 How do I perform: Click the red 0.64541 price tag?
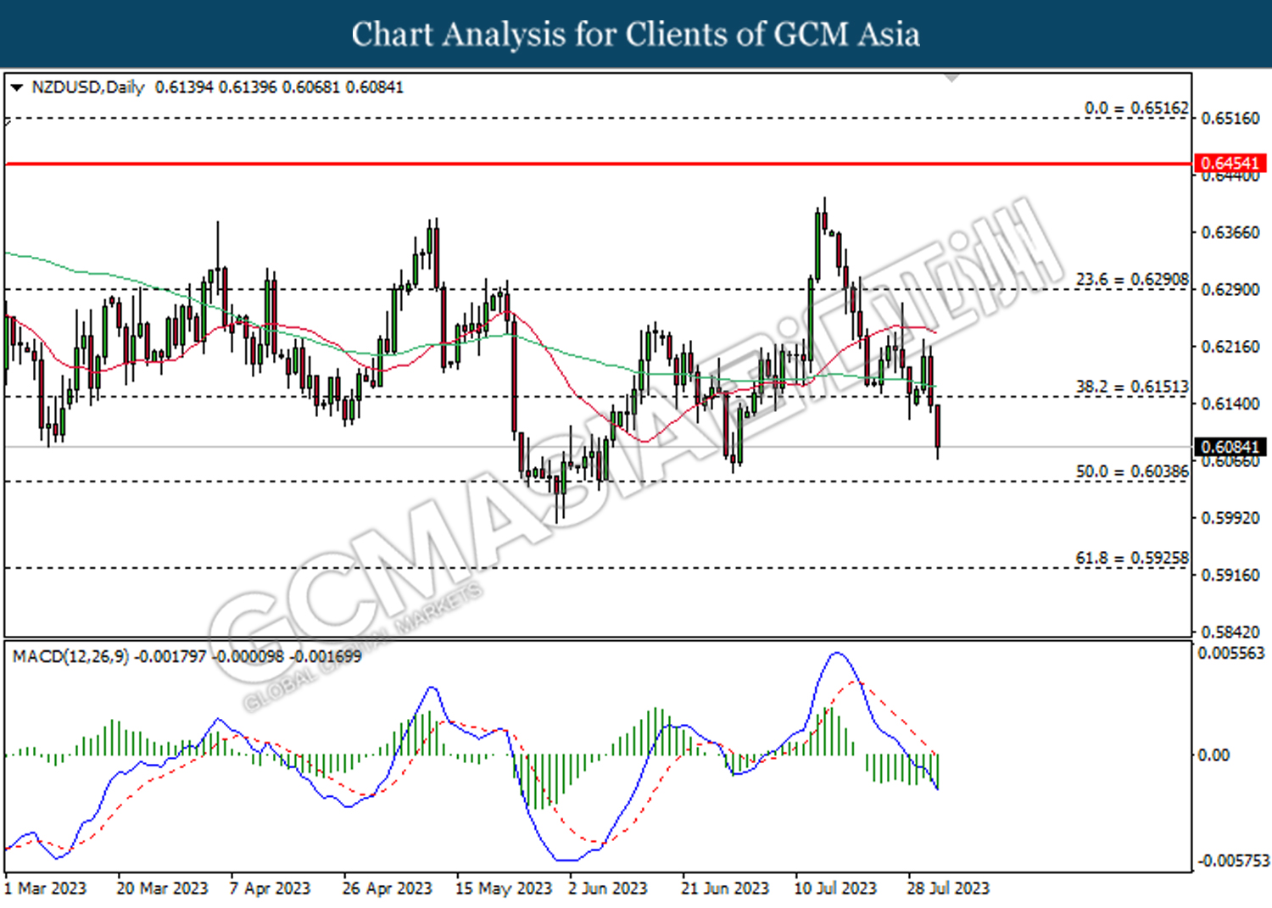(1230, 163)
